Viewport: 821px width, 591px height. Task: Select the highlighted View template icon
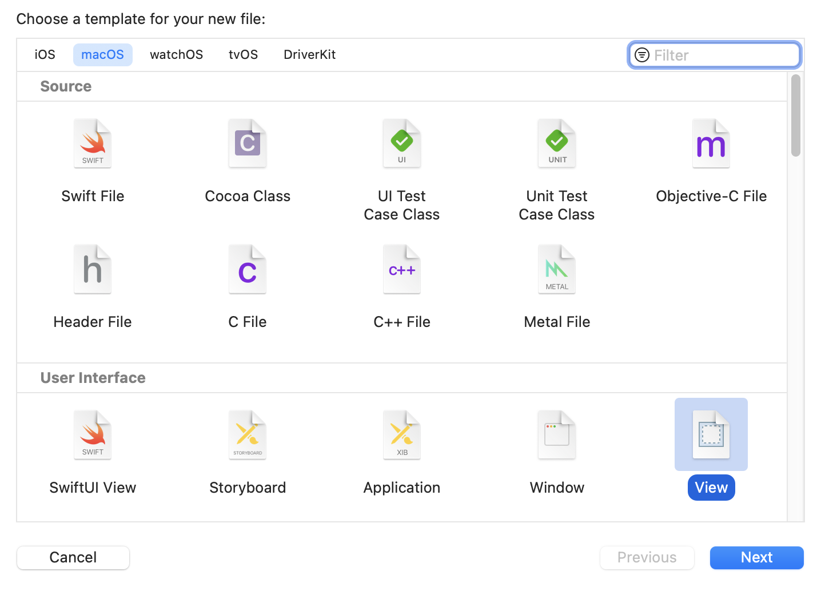click(x=711, y=435)
